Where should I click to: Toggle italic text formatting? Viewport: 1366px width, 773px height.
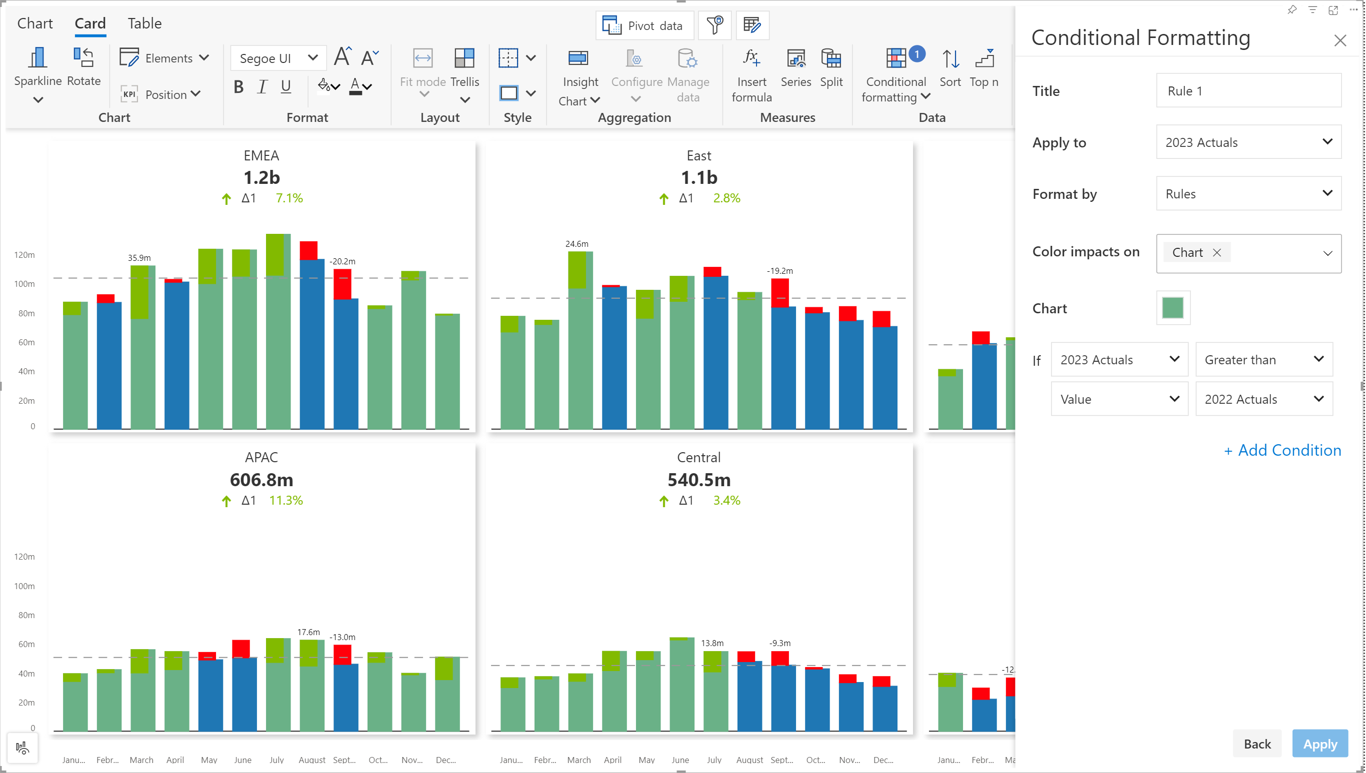point(262,86)
